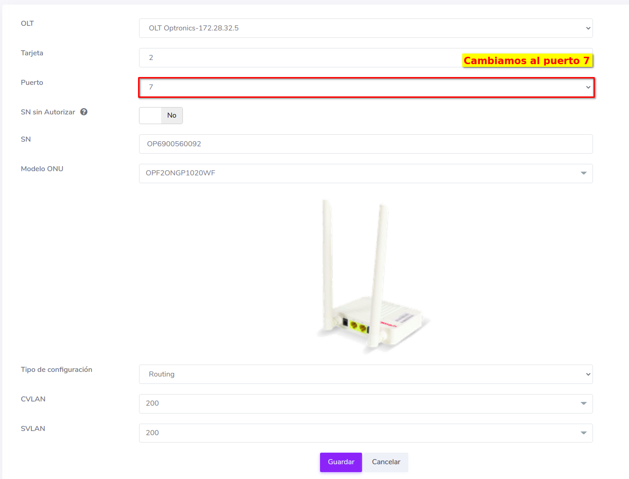Select the Tarjeta field showing 2
The width and height of the screenshot is (629, 479).
pyautogui.click(x=300, y=58)
